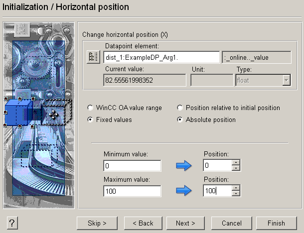The height and width of the screenshot is (233, 304).
Task: Select Absolute position radio button
Action: click(180, 120)
